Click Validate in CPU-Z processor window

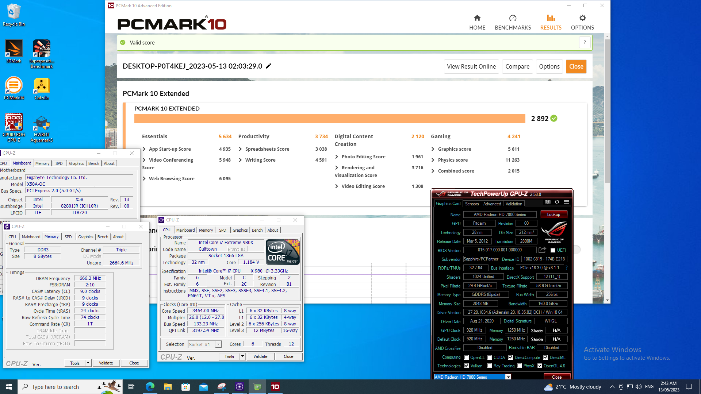tap(260, 356)
